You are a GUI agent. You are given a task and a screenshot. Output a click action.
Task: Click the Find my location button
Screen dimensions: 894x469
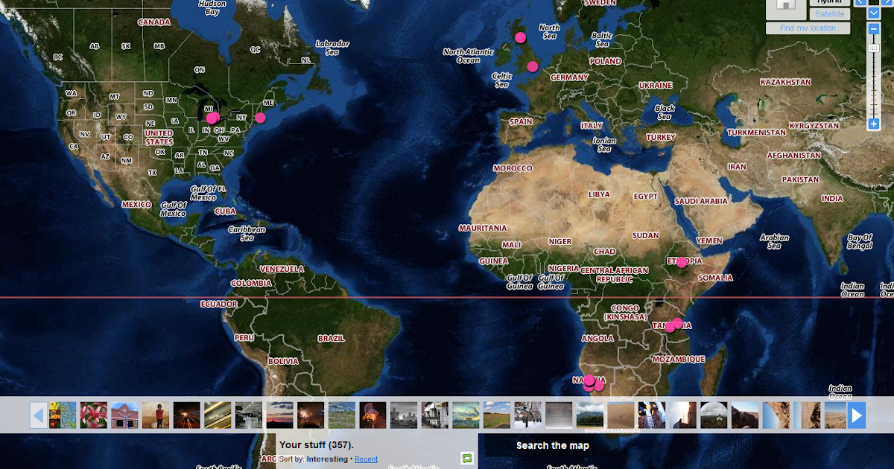[x=808, y=28]
